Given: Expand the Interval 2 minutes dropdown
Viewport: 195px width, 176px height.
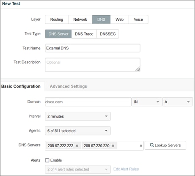Looking at the screenshot, I should point(78,116).
